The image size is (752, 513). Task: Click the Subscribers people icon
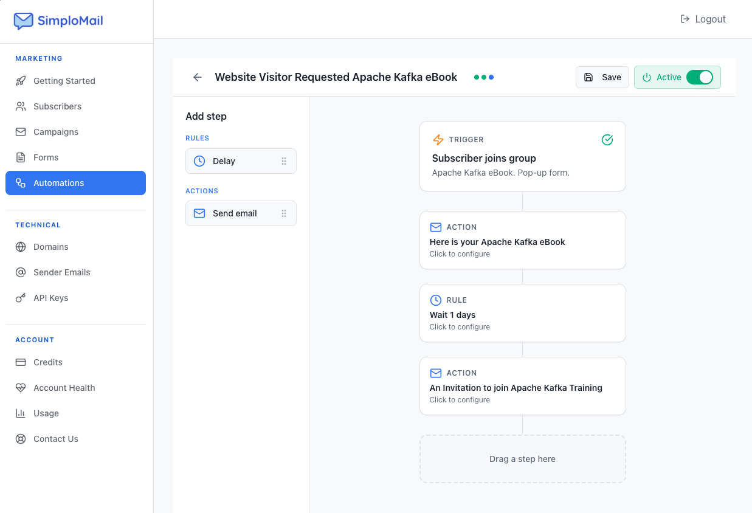pos(21,106)
